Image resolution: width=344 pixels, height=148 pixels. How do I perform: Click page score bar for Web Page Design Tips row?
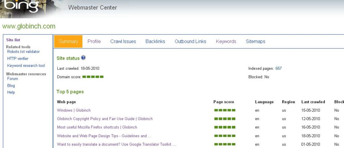(x=225, y=136)
